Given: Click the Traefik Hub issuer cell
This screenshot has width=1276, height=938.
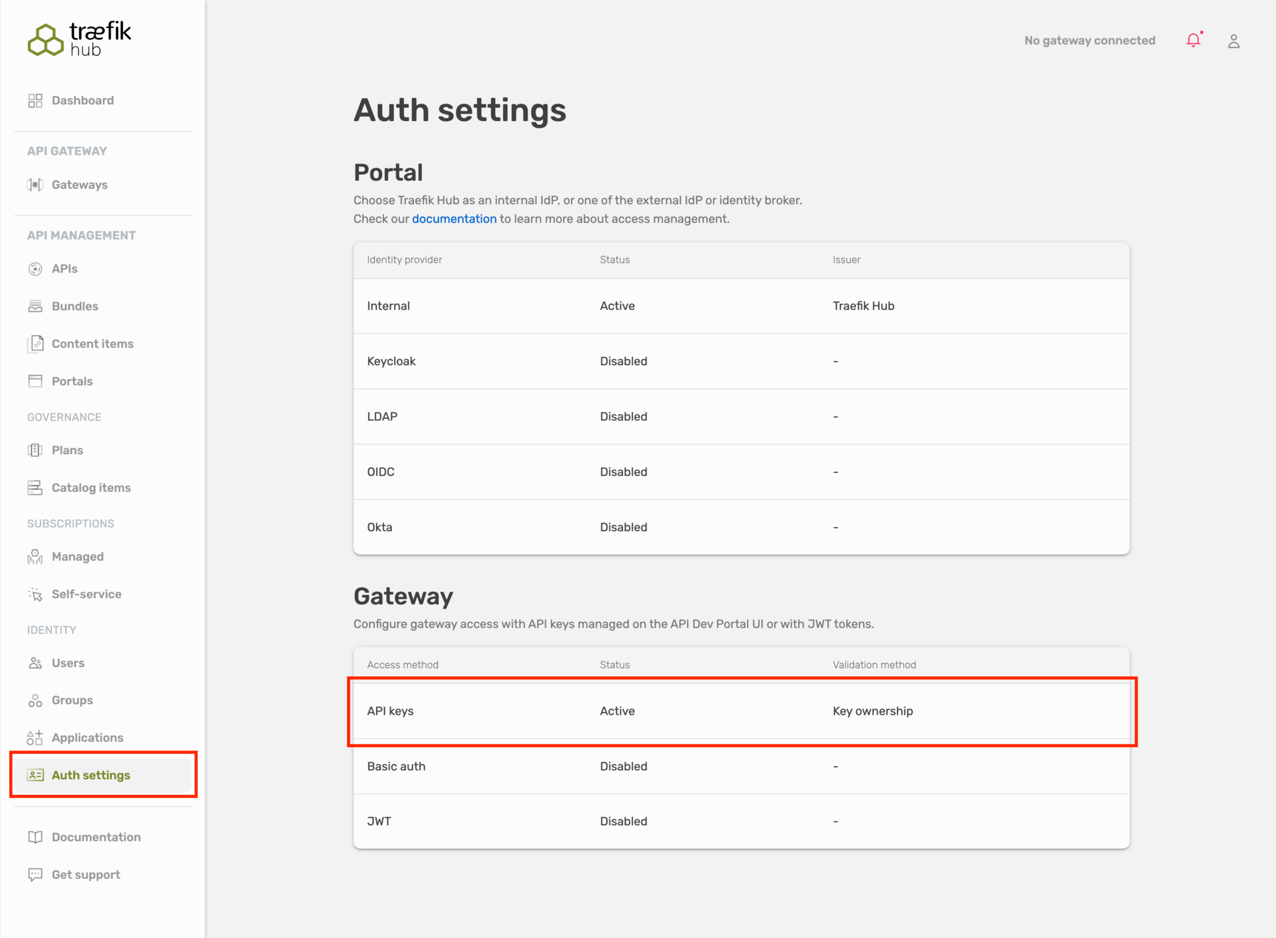Looking at the screenshot, I should (x=863, y=306).
